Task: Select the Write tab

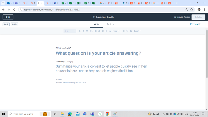Action: click(96, 24)
